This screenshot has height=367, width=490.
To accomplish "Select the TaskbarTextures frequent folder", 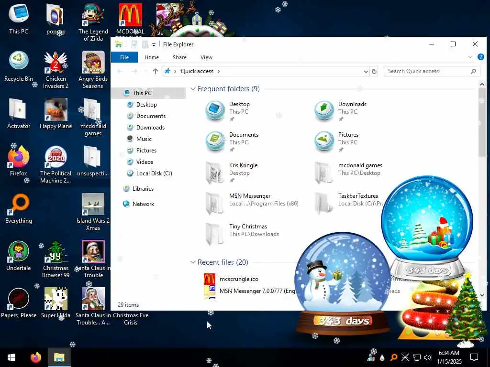I will [x=347, y=203].
